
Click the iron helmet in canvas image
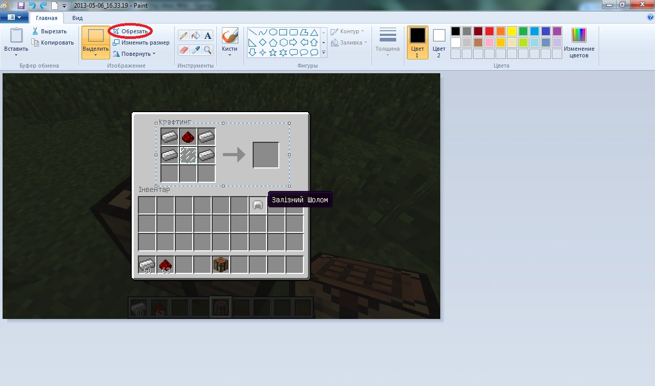tap(258, 205)
